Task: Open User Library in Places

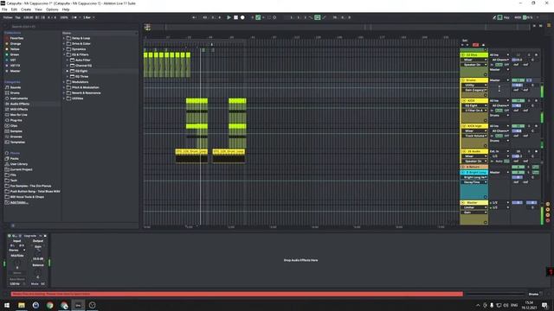Action: tap(19, 164)
